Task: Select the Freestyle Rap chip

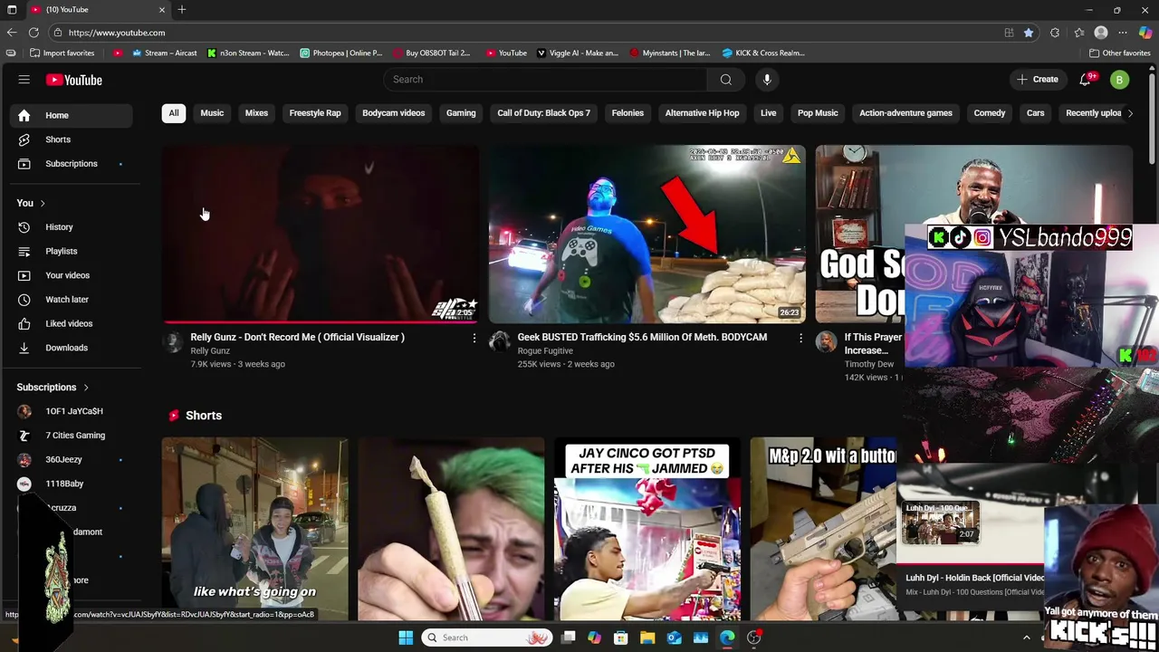Action: click(315, 113)
